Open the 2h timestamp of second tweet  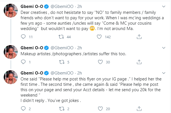coord(79,48)
